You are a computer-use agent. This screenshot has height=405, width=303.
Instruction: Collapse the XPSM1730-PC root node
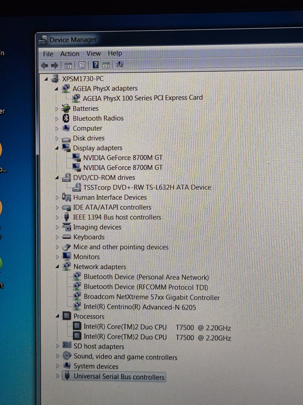46,79
